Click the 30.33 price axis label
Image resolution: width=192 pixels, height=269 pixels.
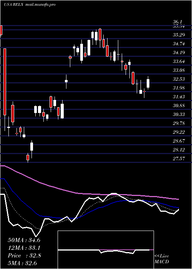(179, 115)
